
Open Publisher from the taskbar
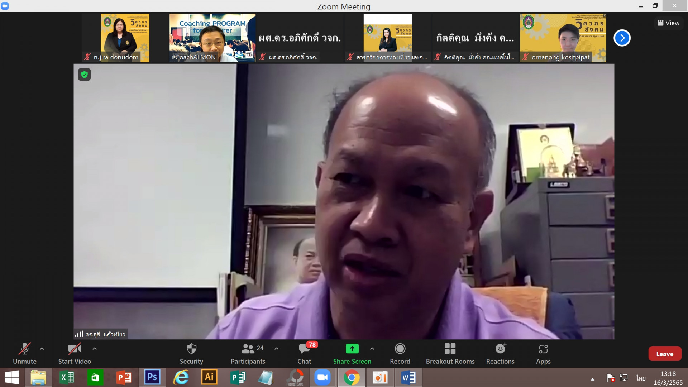pos(238,378)
